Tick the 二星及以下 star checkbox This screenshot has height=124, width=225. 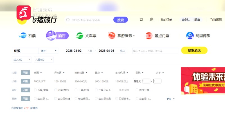coord(96,90)
